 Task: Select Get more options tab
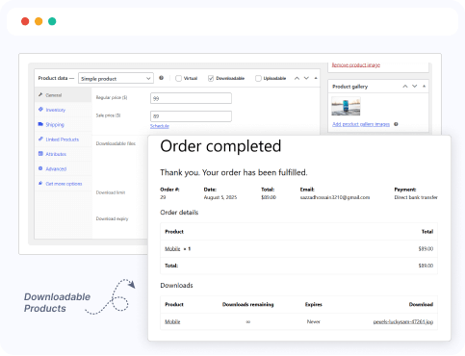[x=63, y=184]
